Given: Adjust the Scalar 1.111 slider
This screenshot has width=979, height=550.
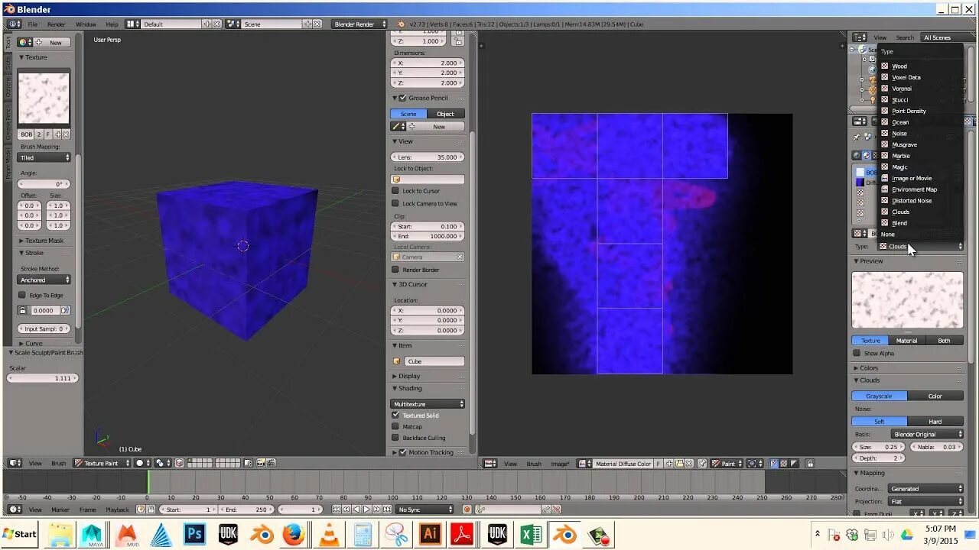Looking at the screenshot, I should 43,378.
